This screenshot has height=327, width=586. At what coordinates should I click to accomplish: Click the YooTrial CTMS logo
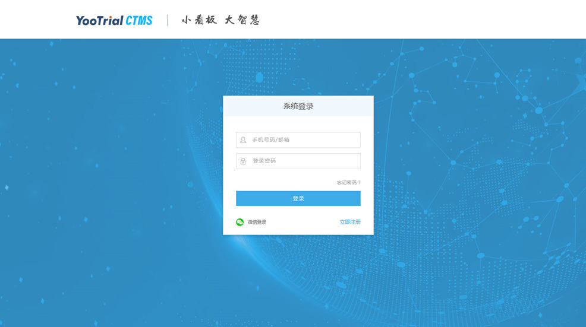coord(114,21)
